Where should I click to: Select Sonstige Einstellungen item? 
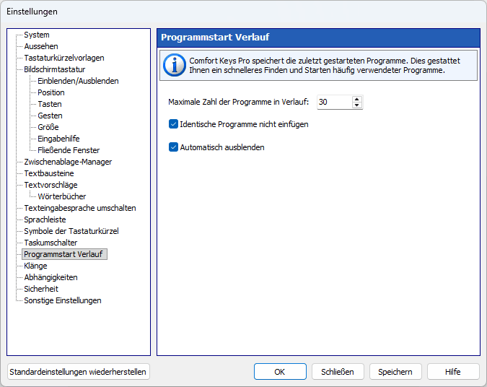63,300
